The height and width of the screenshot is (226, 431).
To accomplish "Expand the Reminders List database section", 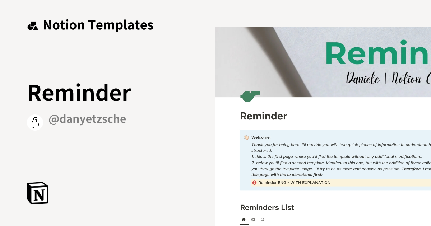I will pyautogui.click(x=267, y=208).
